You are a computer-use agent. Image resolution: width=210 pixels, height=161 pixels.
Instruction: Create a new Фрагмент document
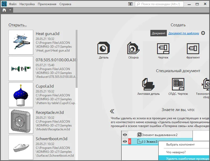(x=193, y=51)
